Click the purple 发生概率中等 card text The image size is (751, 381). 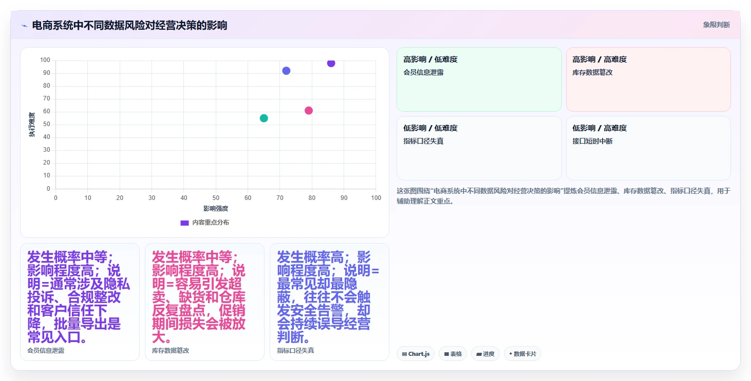click(79, 297)
